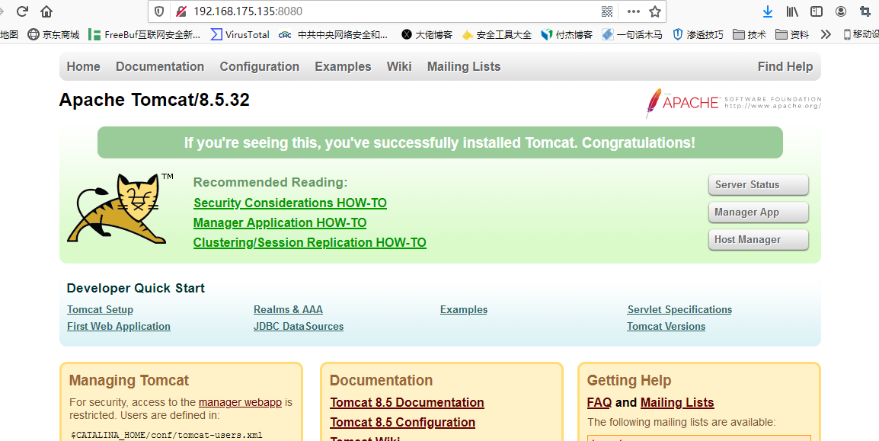Click the Apache Tomcat/8.5.32 heading
The width and height of the screenshot is (879, 441).
click(x=154, y=101)
